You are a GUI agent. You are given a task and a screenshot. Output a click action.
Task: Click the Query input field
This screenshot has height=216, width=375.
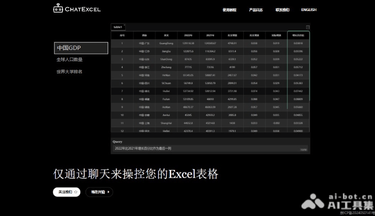point(210,148)
